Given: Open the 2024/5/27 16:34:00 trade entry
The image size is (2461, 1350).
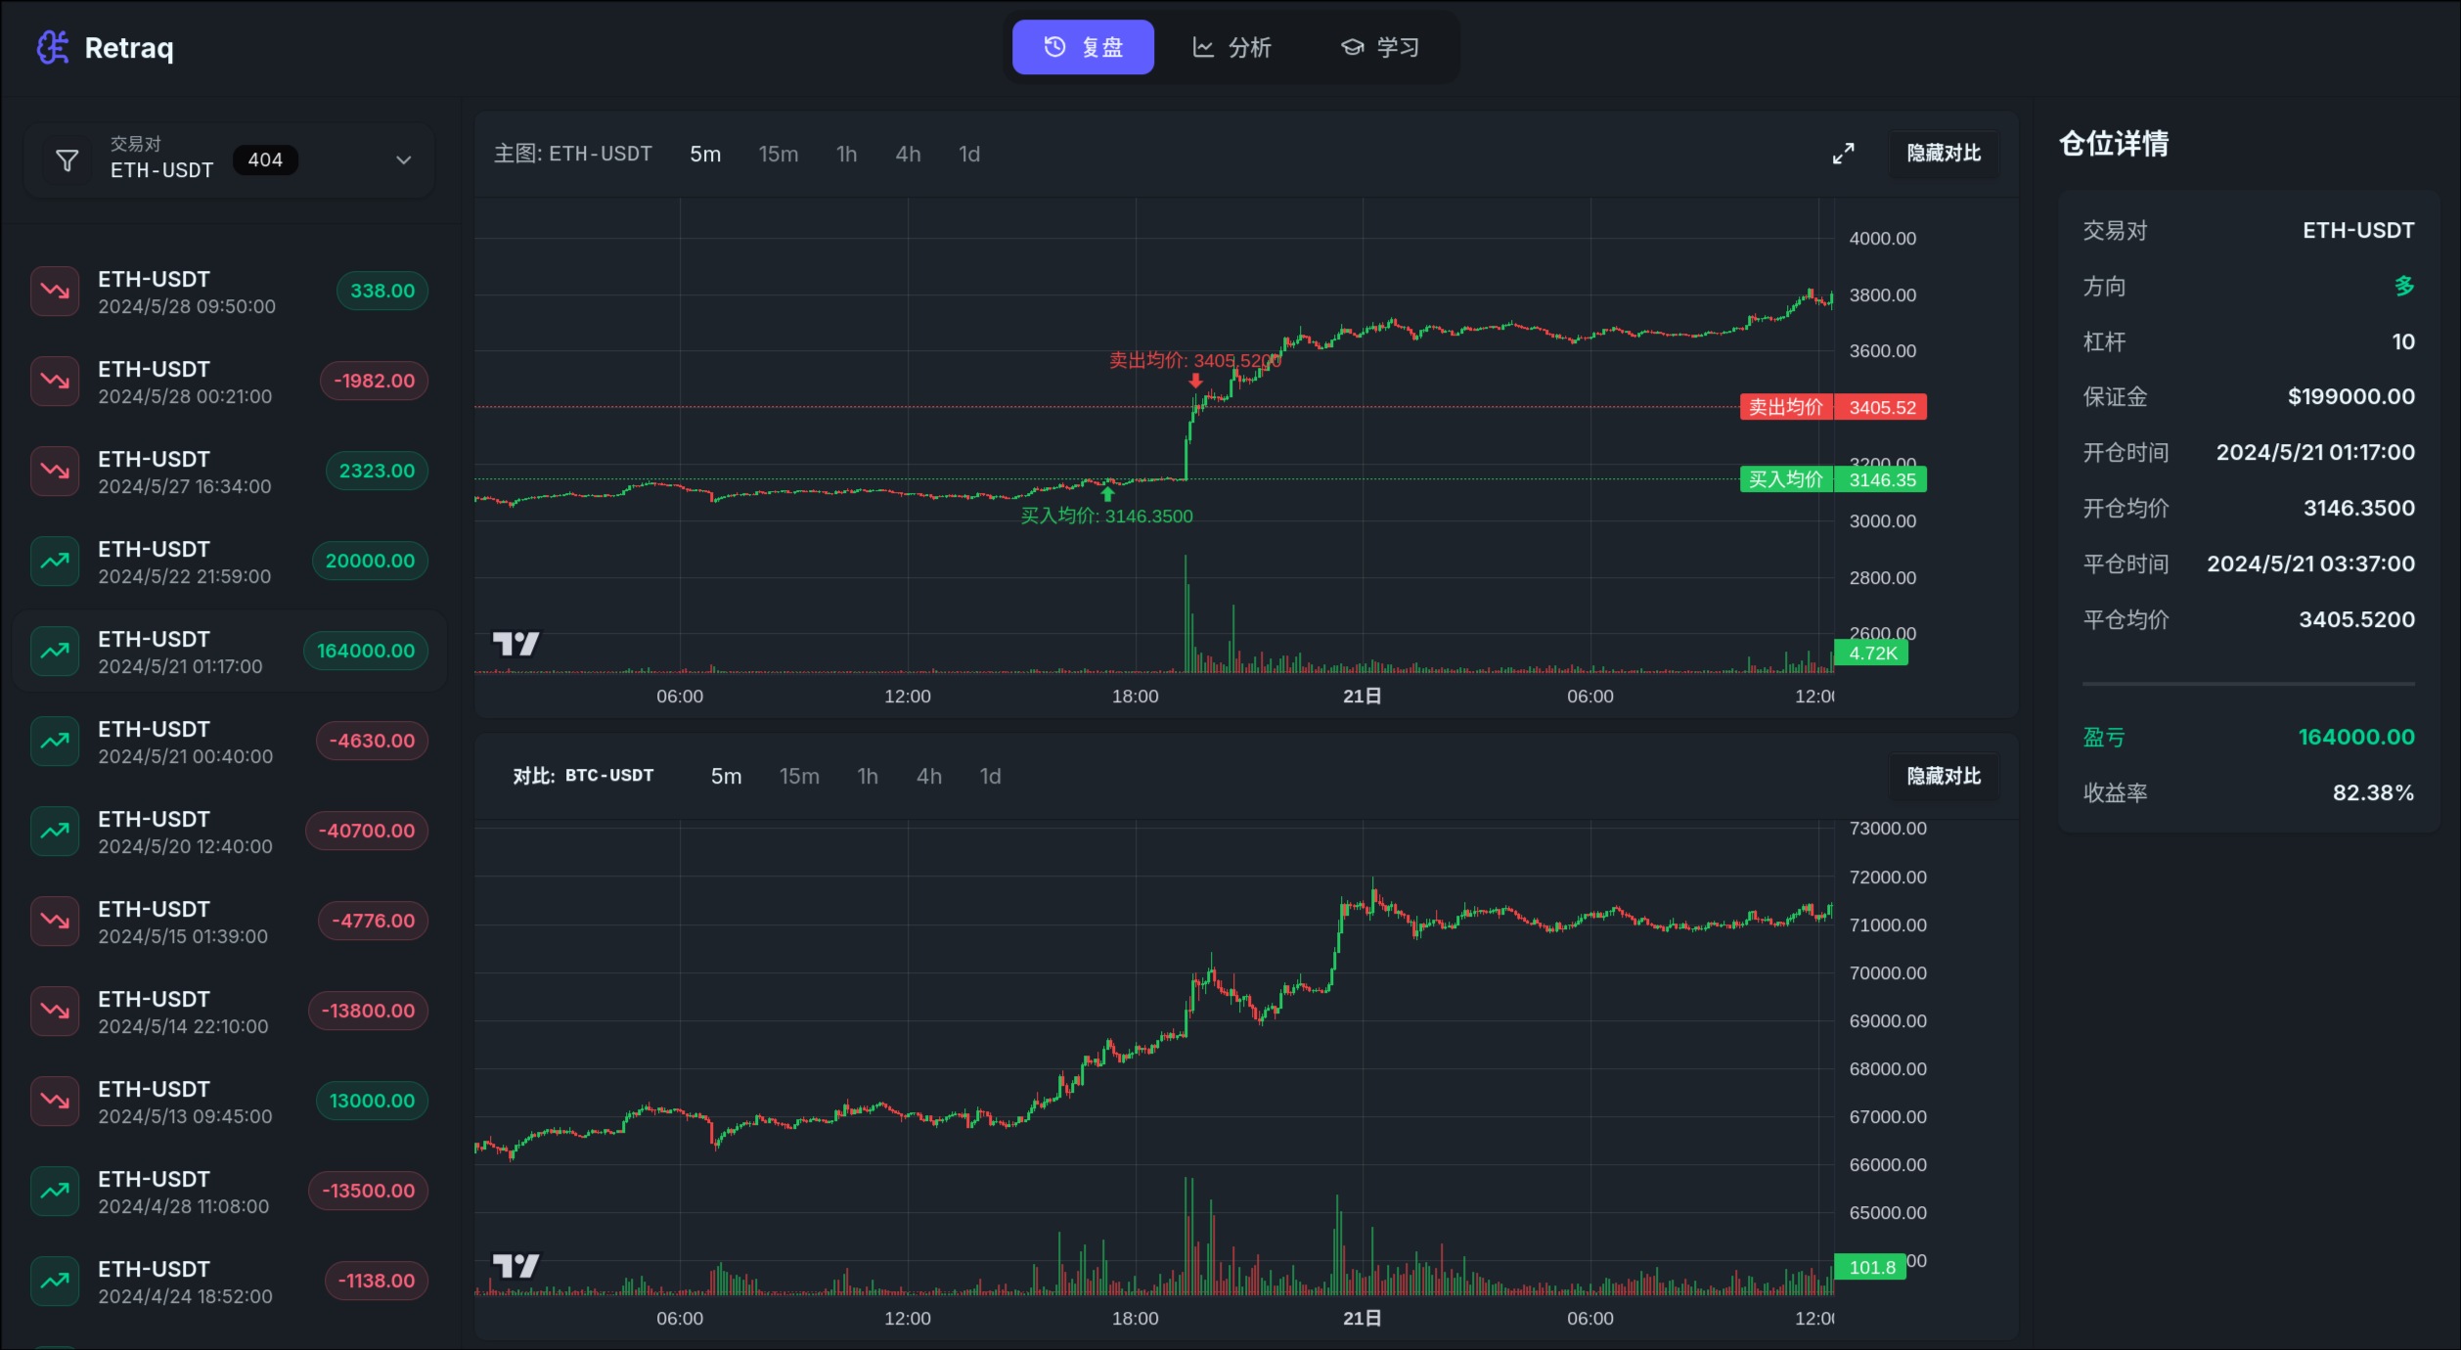Looking at the screenshot, I should pyautogui.click(x=231, y=472).
